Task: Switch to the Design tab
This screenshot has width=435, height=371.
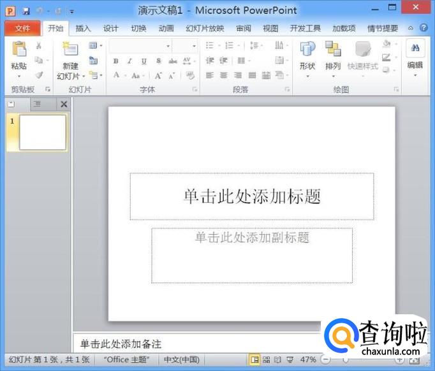Action: click(110, 28)
